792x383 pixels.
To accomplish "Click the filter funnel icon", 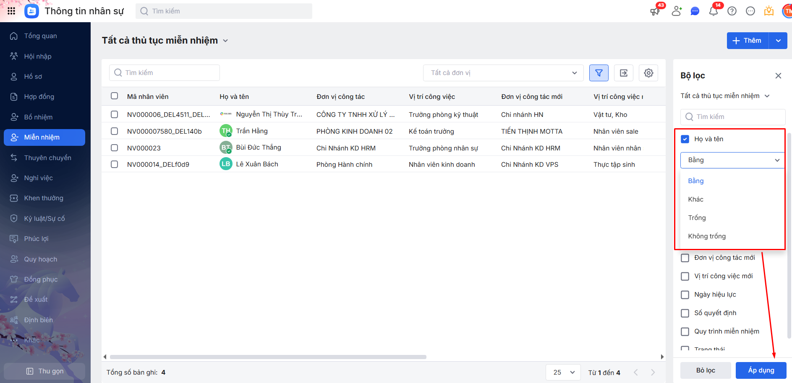I will click(x=599, y=73).
